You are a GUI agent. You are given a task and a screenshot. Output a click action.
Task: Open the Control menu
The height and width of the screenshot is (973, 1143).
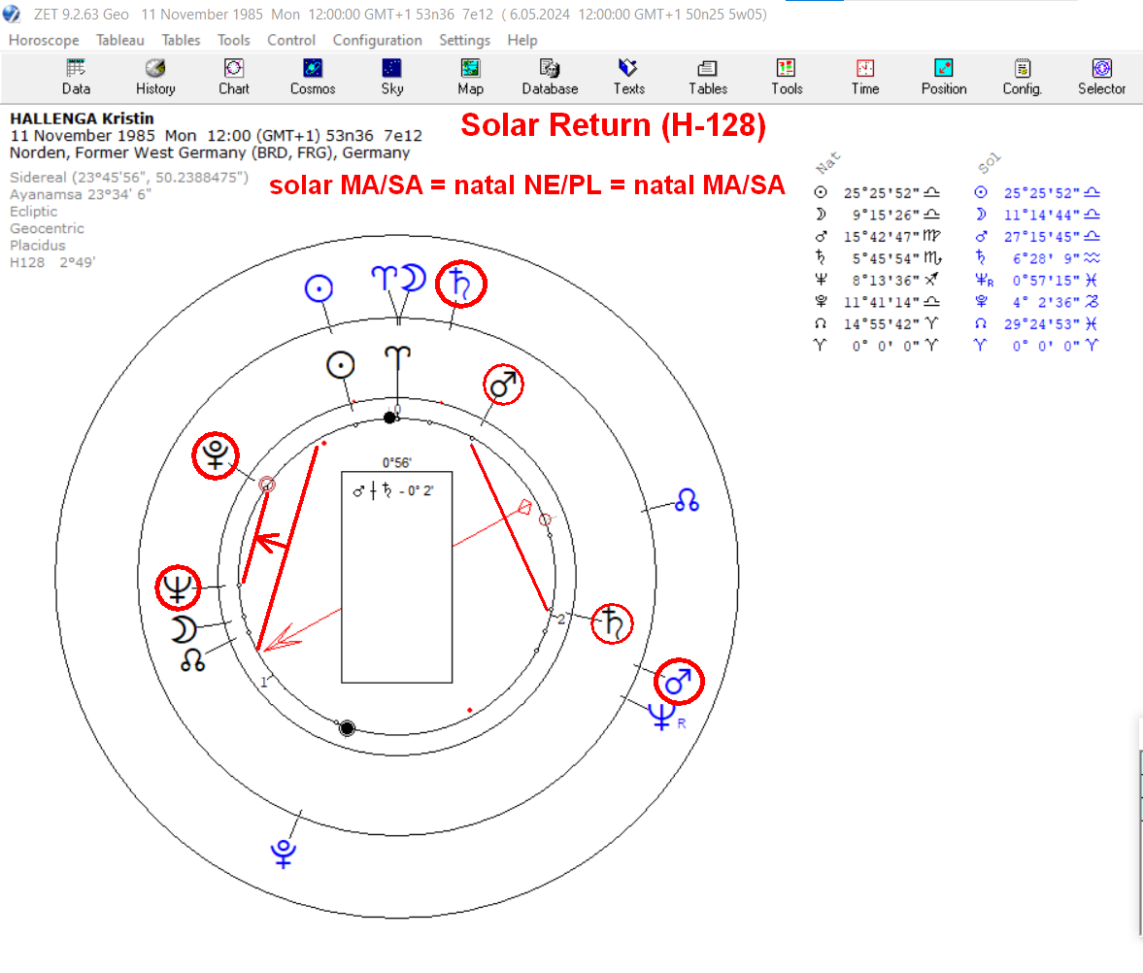click(291, 40)
